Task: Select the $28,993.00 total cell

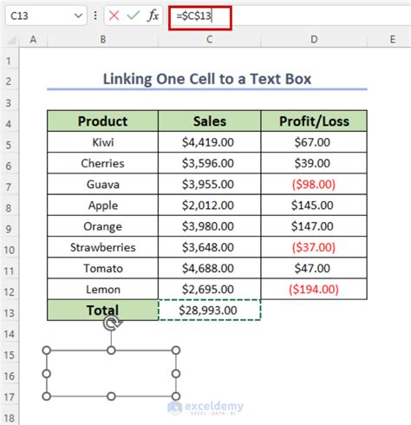Action: tap(210, 310)
